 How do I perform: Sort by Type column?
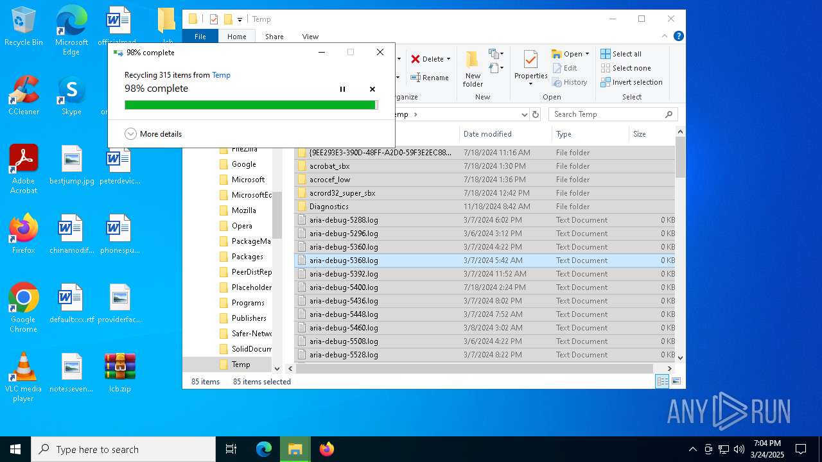click(x=590, y=134)
